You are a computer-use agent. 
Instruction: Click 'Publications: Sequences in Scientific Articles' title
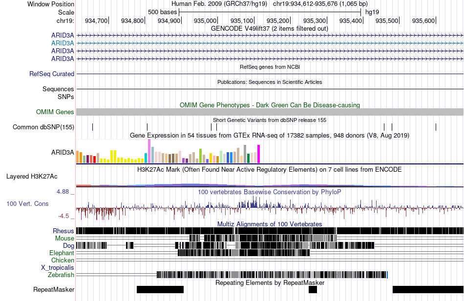tap(270, 82)
